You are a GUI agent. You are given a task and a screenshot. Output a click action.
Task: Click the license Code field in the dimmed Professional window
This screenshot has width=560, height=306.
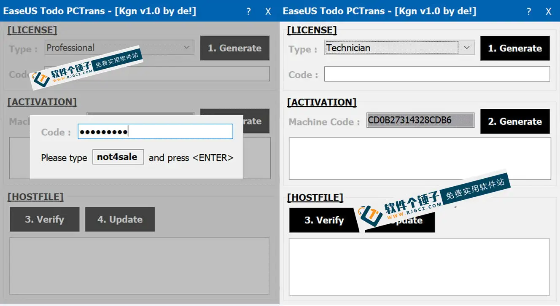[157, 74]
